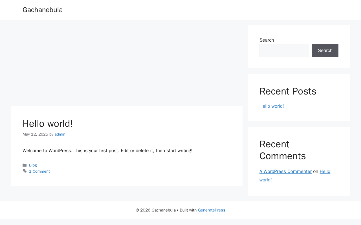Open the Gachanebula site title link

(43, 10)
